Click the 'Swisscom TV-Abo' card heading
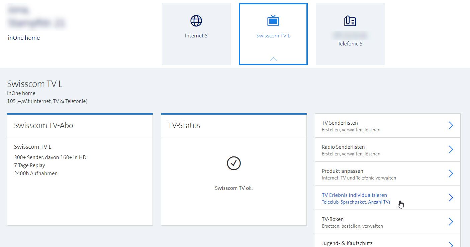Viewport: 470px width, 247px height. pos(43,126)
